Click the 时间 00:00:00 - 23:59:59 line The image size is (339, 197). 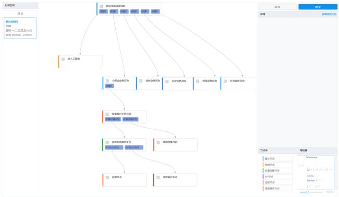pyautogui.click(x=19, y=35)
